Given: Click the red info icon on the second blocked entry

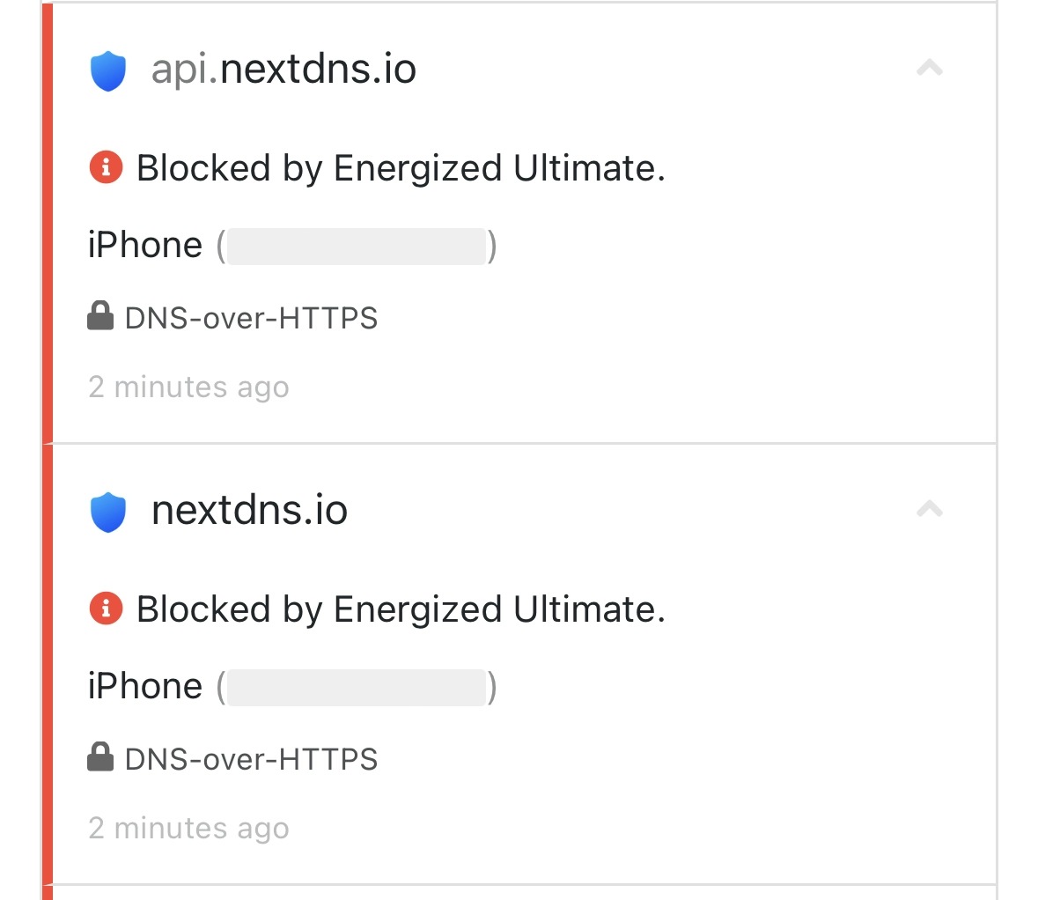Looking at the screenshot, I should 106,609.
